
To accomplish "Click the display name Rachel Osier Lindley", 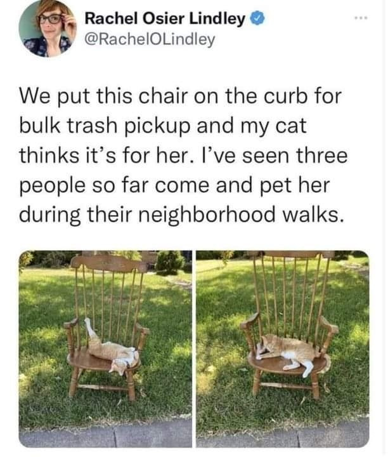I will tap(165, 19).
